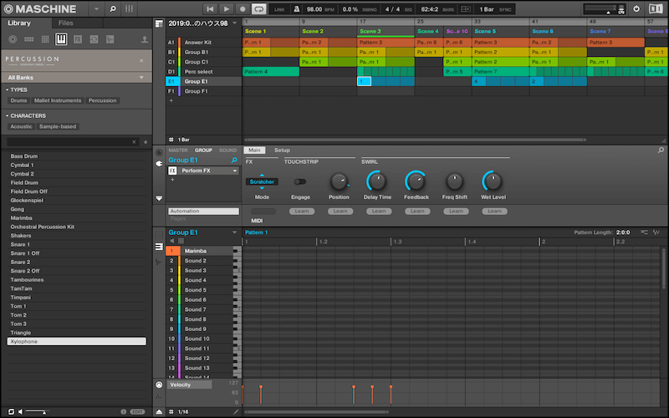
Task: Open the info icon in Library footer
Action: [123, 411]
